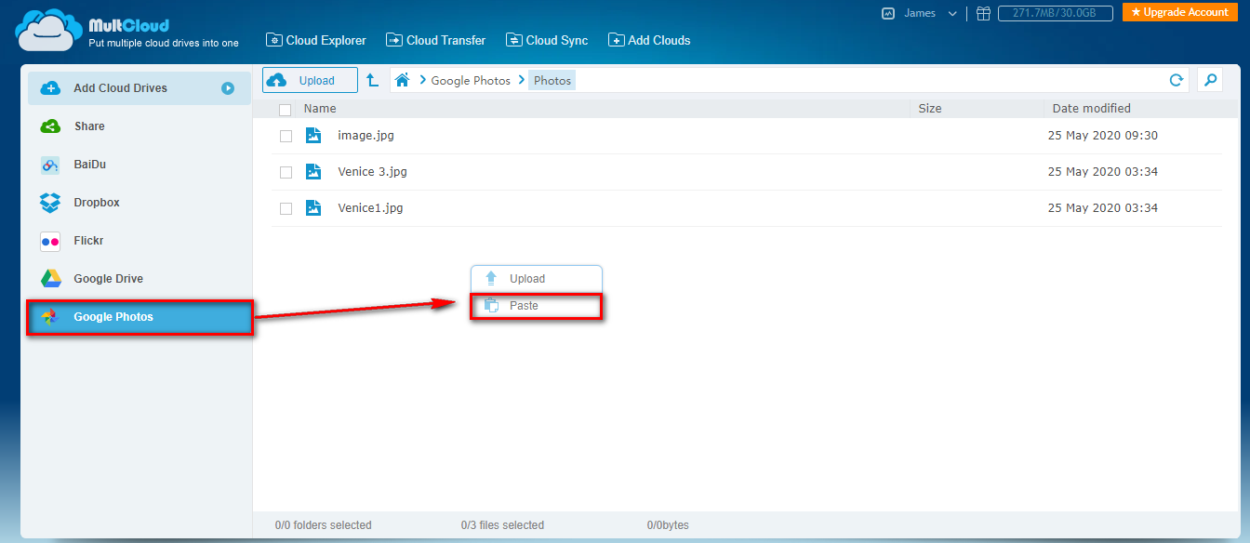Select file name Venice1.jpg
The height and width of the screenshot is (543, 1250).
370,208
